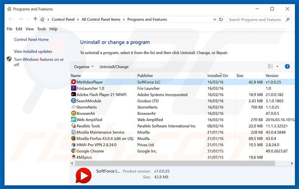299x189 pixels.
Task: Sort by Publisher column header
Action: click(x=171, y=76)
